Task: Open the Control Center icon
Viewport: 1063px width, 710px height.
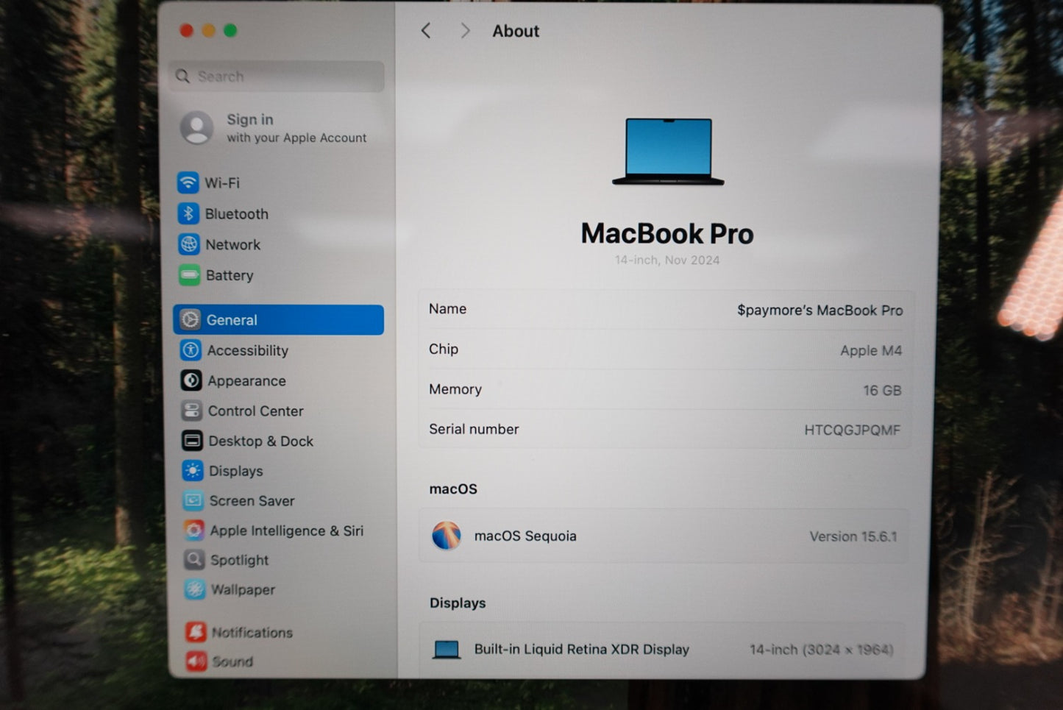Action: click(191, 411)
